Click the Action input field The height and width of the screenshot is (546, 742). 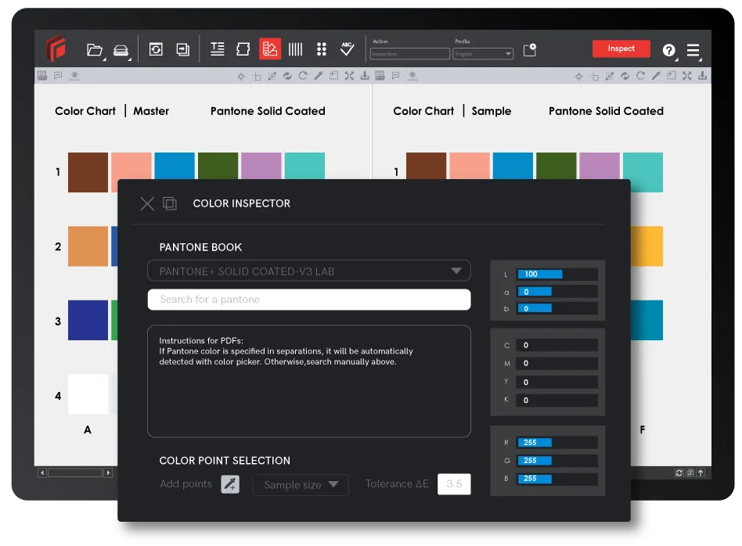click(x=410, y=54)
